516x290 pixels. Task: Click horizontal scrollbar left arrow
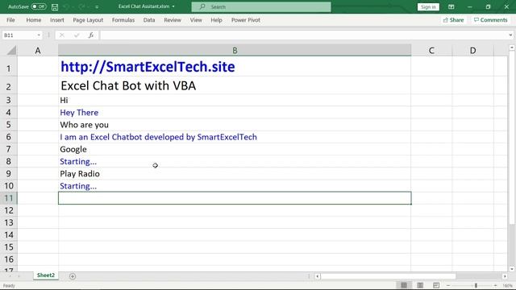point(317,276)
